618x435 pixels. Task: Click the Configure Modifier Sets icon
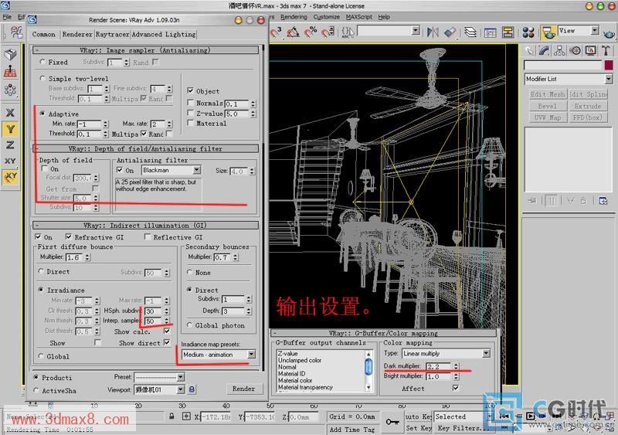[603, 201]
